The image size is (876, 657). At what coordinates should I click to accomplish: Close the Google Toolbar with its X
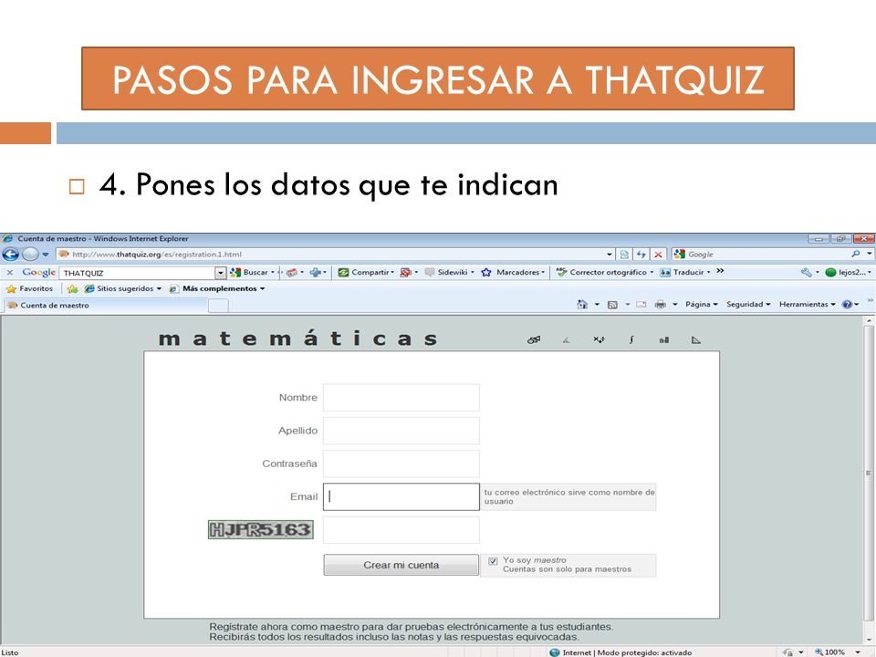click(x=9, y=272)
